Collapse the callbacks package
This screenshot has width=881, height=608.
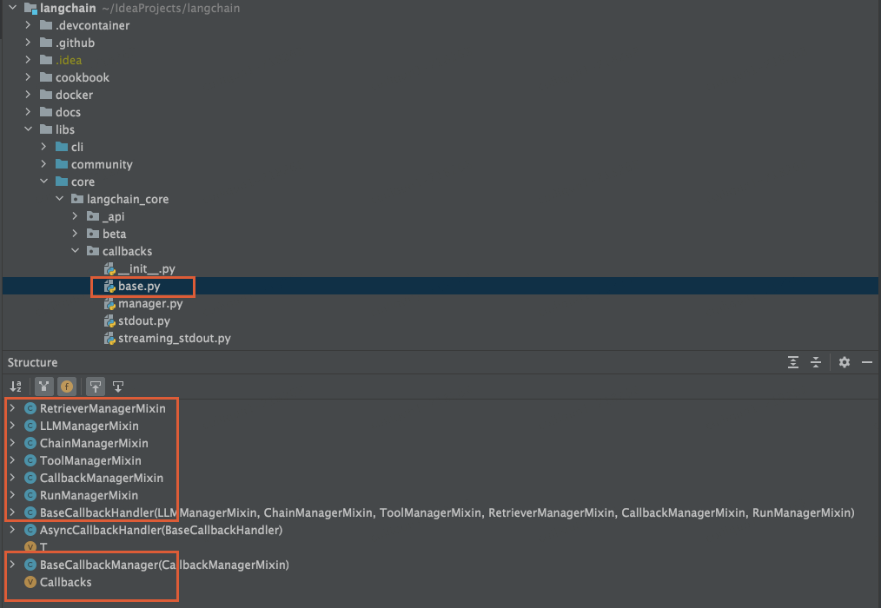pos(75,251)
